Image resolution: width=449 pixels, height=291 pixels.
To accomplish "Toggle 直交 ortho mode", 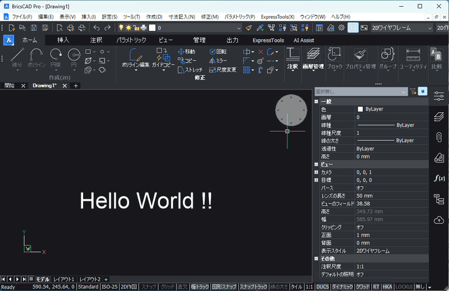I will point(182,287).
